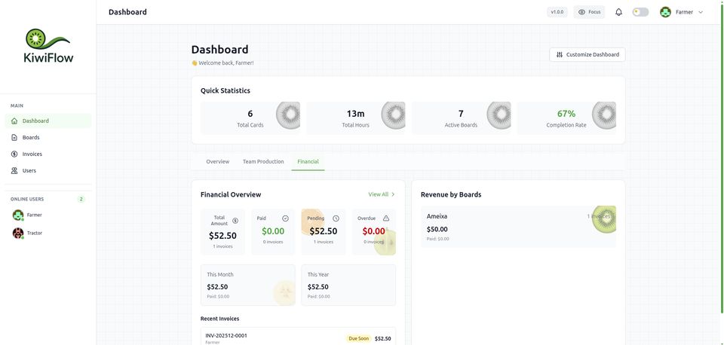This screenshot has height=345, width=724.
Task: Click View All chevron in Financial Overview
Action: pos(393,194)
